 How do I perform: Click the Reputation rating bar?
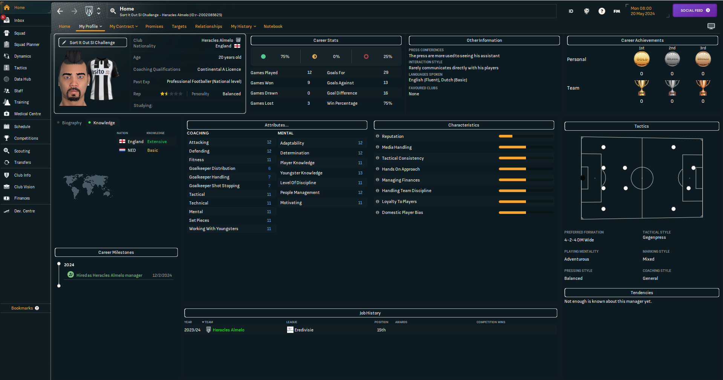526,136
